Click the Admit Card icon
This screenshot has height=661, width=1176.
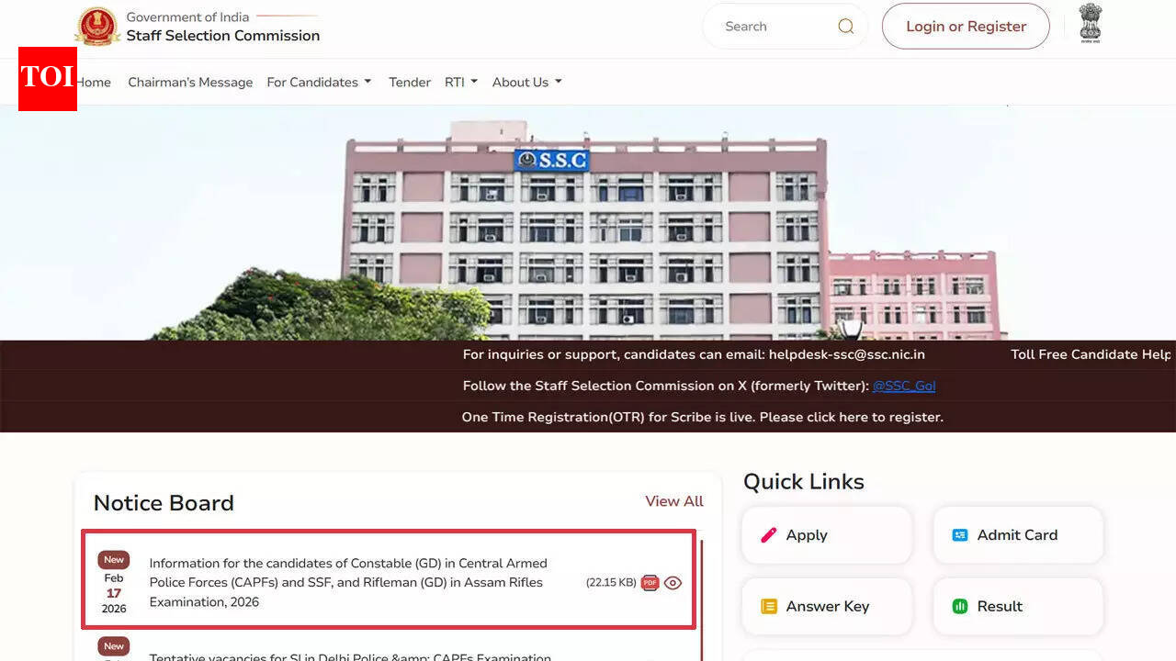click(x=960, y=533)
